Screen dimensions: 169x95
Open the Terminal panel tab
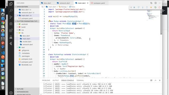point(80,80)
